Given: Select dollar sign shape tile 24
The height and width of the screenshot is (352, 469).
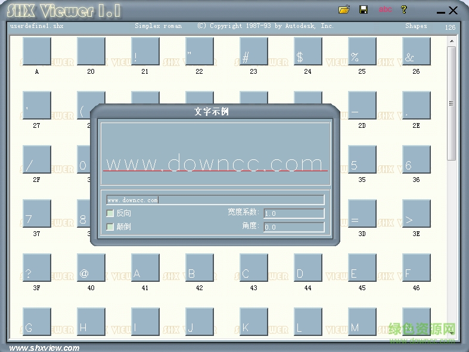Looking at the screenshot, I should (308, 51).
